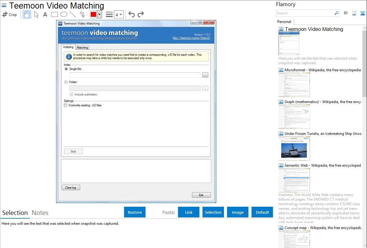
Task: Click the new document page icon
Action: [354, 13]
